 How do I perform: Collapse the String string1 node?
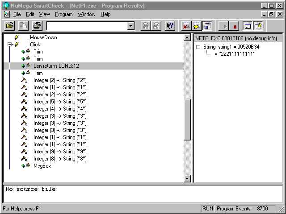pyautogui.click(x=198, y=47)
